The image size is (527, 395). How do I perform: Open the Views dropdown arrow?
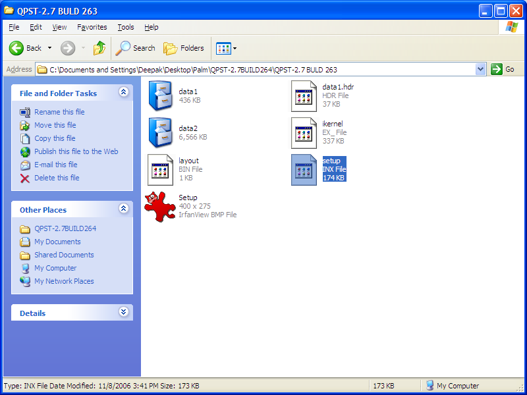[235, 48]
